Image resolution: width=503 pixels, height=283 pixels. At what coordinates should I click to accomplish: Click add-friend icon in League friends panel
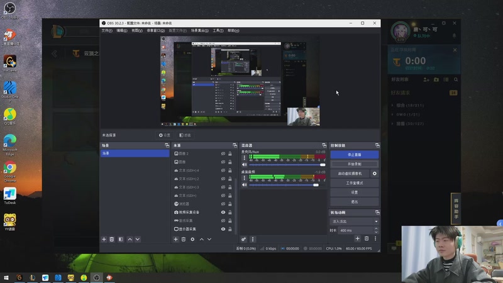click(426, 80)
